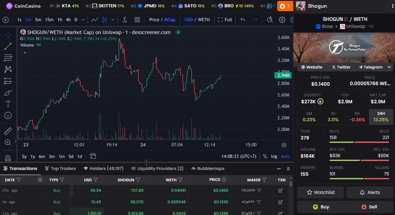Open the chart layout grid selector

pos(137,20)
